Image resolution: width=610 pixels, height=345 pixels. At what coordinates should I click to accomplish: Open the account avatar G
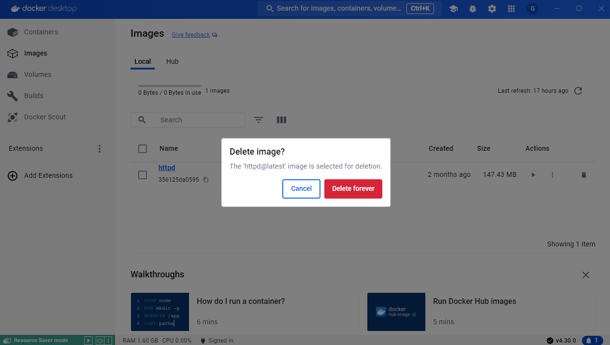click(x=533, y=9)
